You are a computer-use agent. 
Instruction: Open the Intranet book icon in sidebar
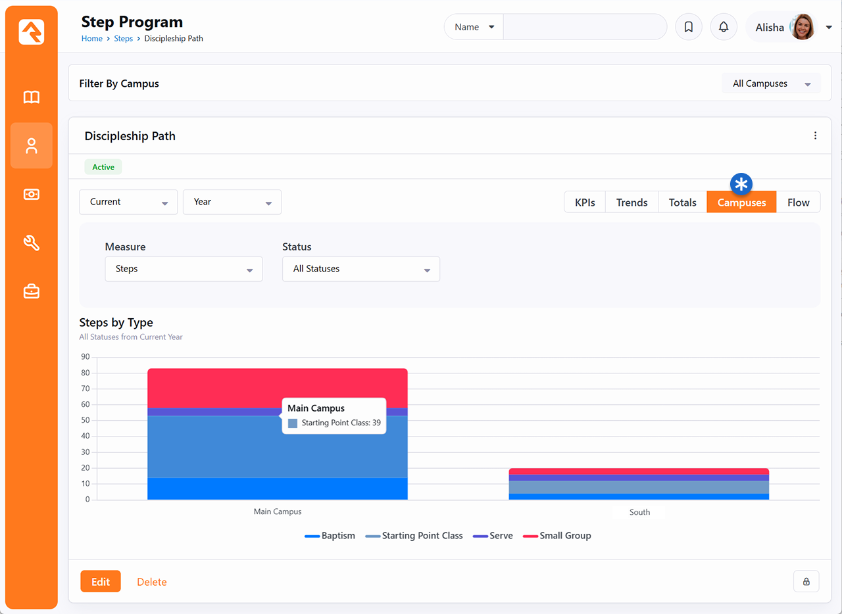coord(32,97)
